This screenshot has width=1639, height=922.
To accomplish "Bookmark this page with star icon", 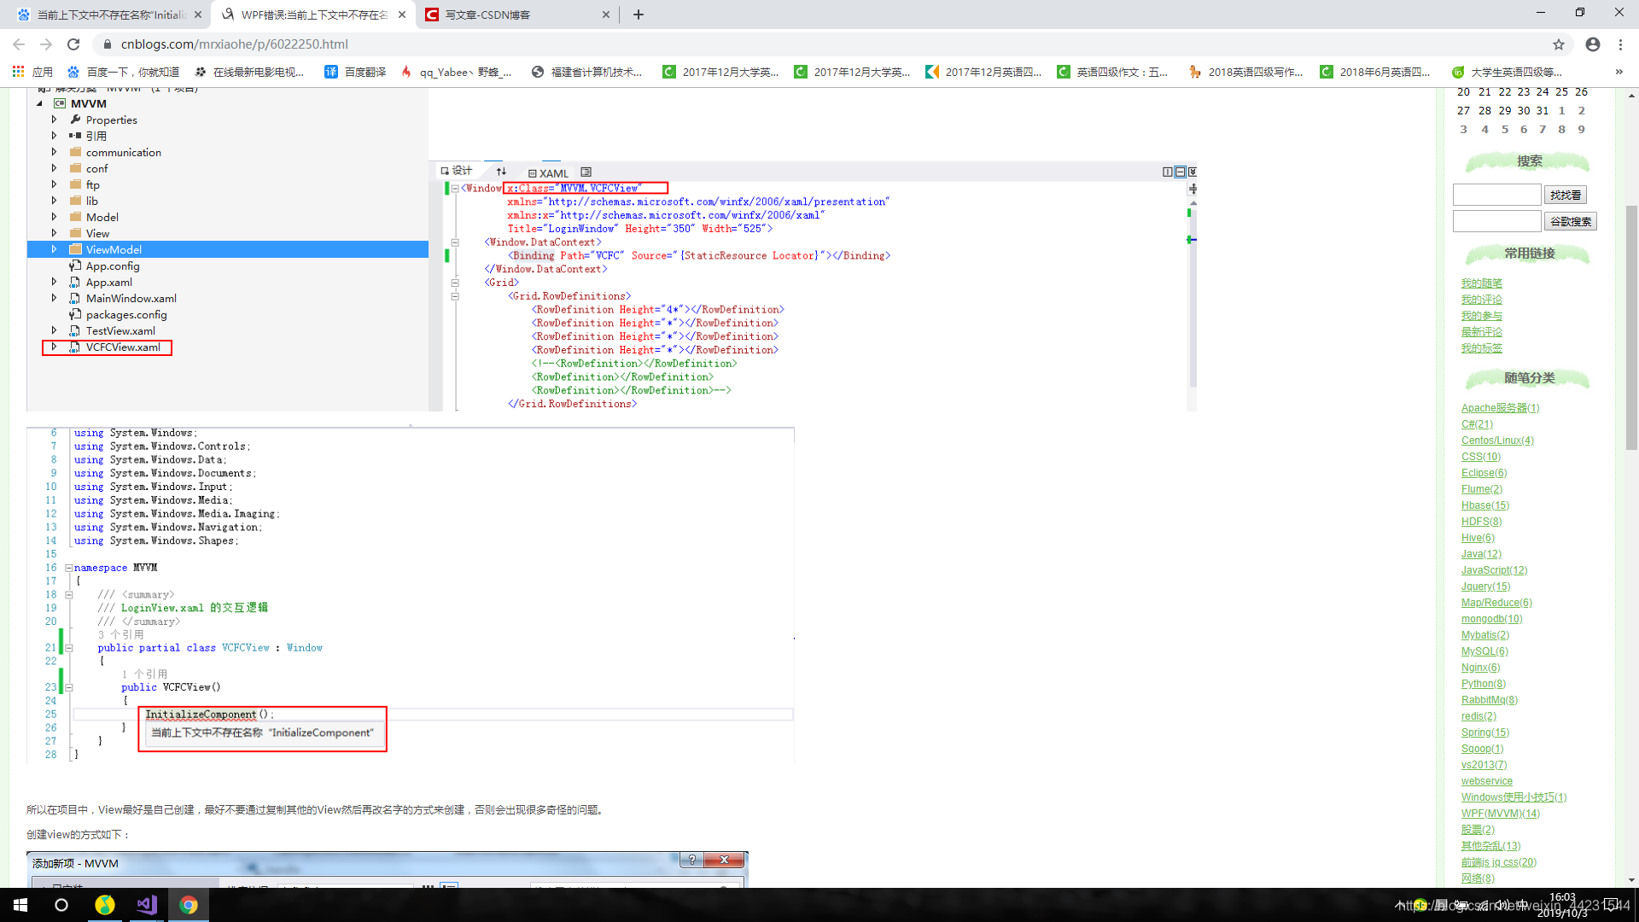I will tap(1559, 44).
